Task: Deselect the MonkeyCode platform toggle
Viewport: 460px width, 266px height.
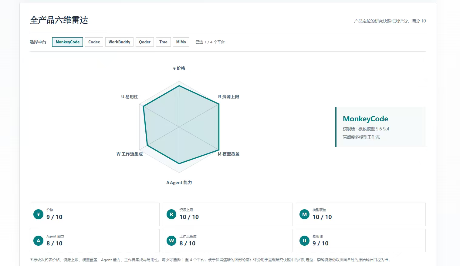Action: [67, 42]
